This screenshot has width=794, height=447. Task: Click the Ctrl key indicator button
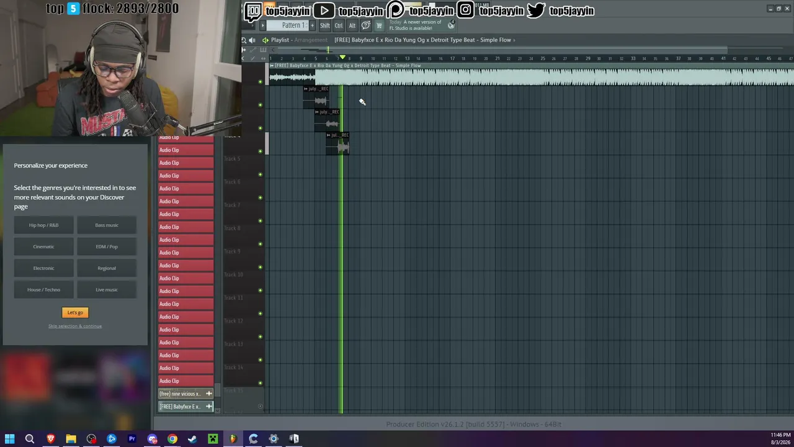pos(339,25)
